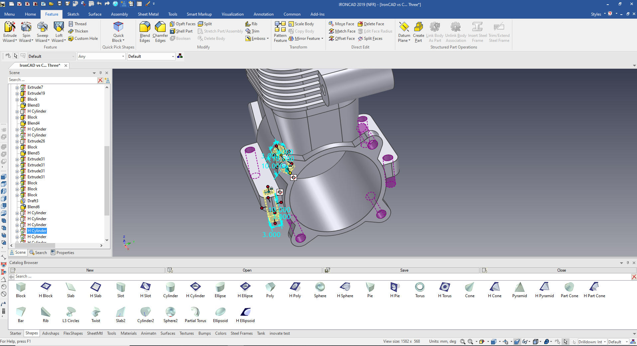The height and width of the screenshot is (346, 637).
Task: Switch to the Sheet Metal ribbon tab
Action: pyautogui.click(x=148, y=14)
